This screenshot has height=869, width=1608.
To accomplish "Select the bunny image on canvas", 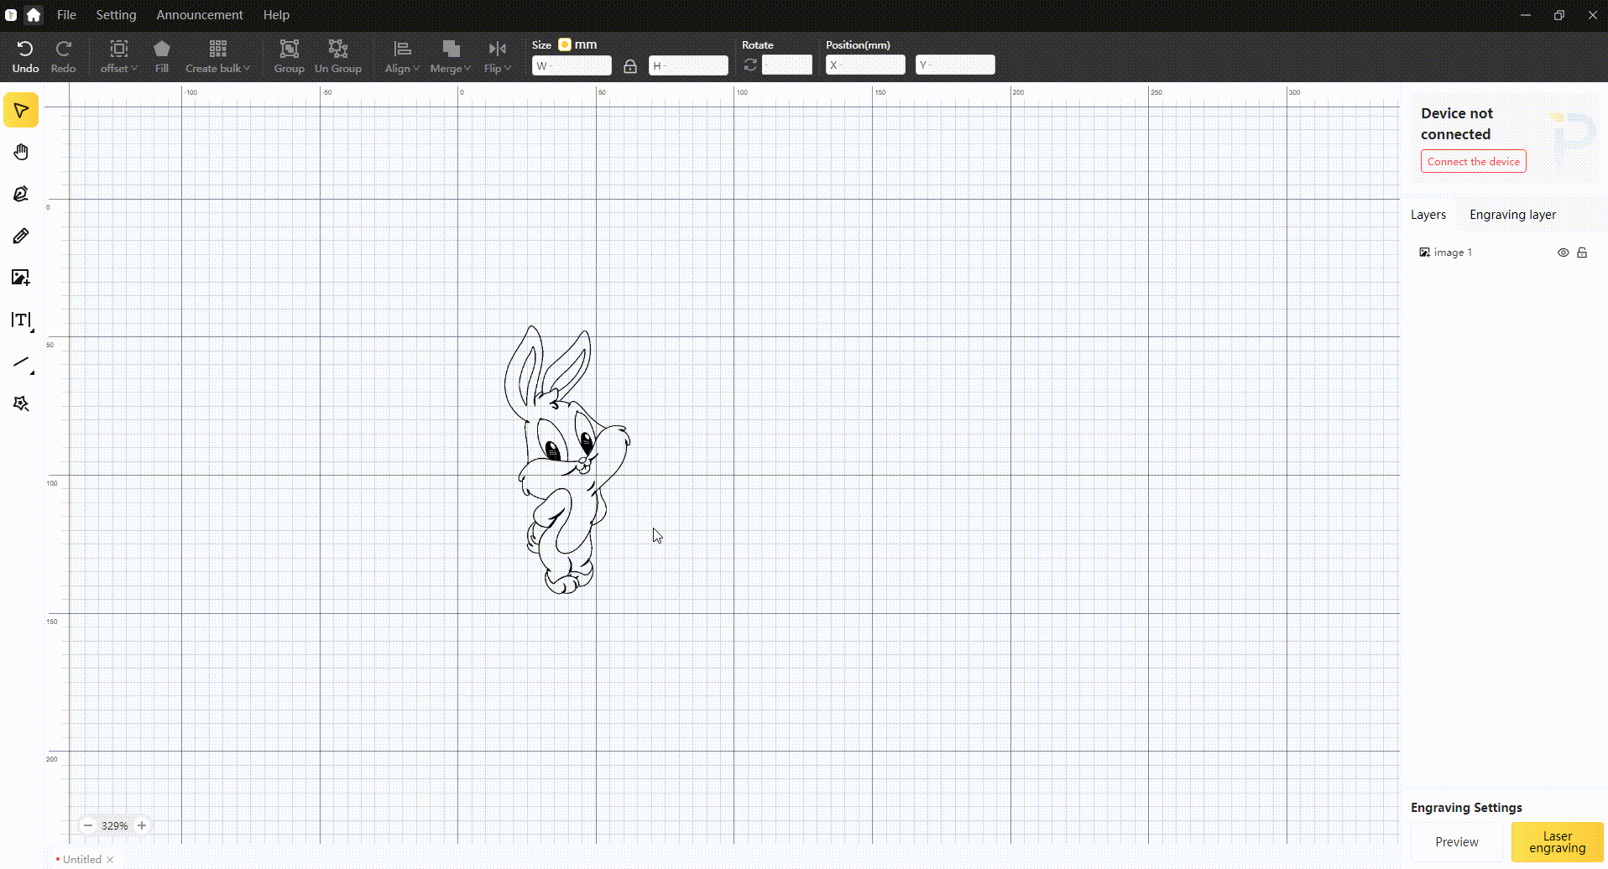I will [566, 460].
